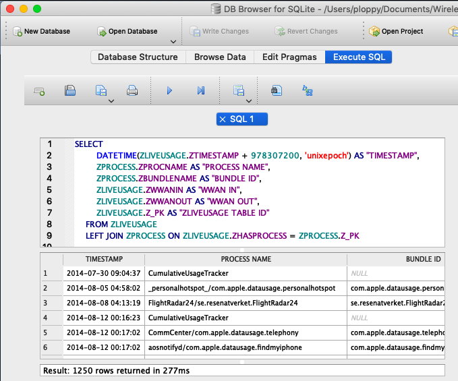Click the print icon in SQL toolbar
The height and width of the screenshot is (381, 458).
click(x=132, y=91)
